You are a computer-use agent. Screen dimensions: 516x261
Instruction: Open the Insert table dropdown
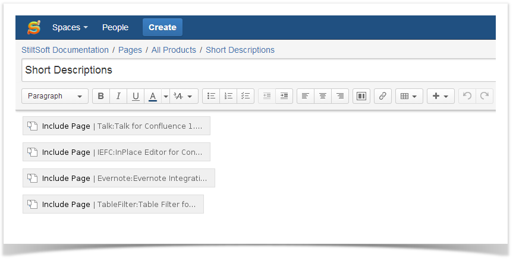point(409,96)
